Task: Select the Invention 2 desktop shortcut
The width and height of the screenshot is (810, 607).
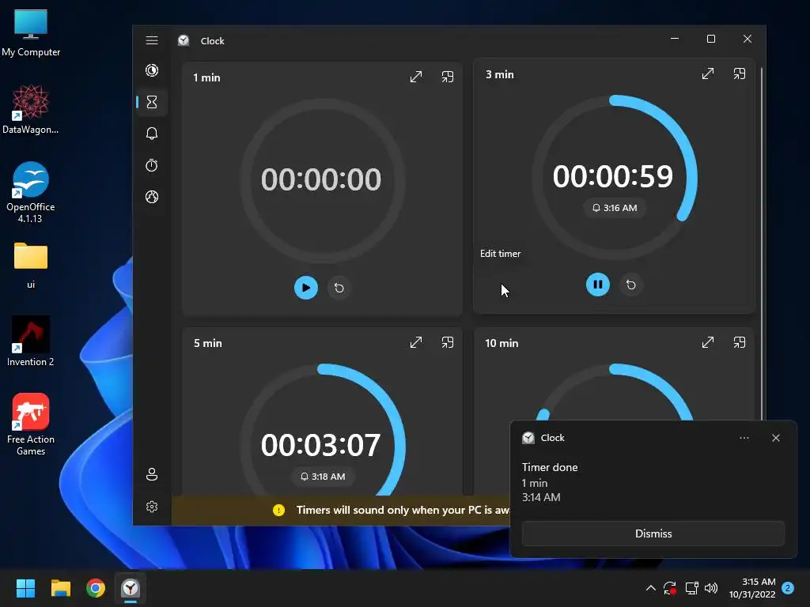Action: (31, 341)
